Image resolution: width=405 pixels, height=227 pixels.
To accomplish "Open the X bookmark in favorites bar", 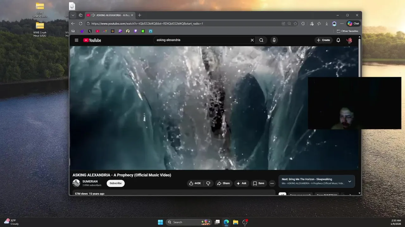I will [90, 31].
